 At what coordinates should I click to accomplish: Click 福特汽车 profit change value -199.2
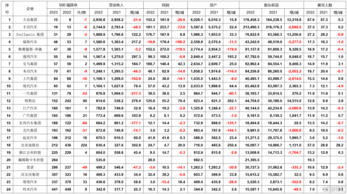(180, 42)
